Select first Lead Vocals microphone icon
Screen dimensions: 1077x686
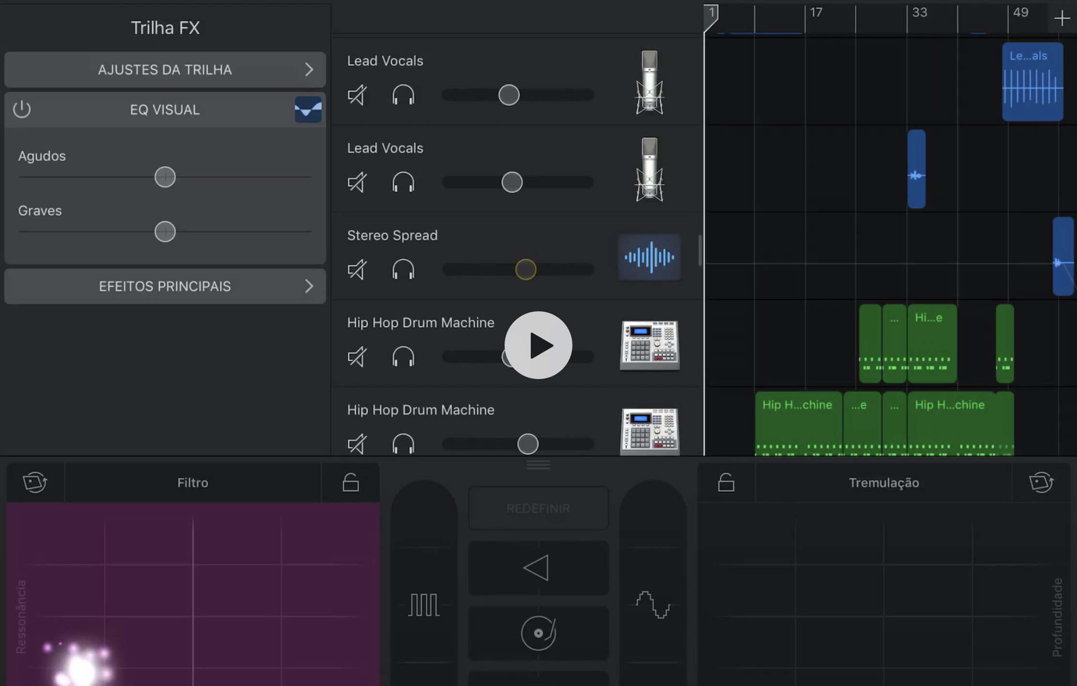[649, 82]
